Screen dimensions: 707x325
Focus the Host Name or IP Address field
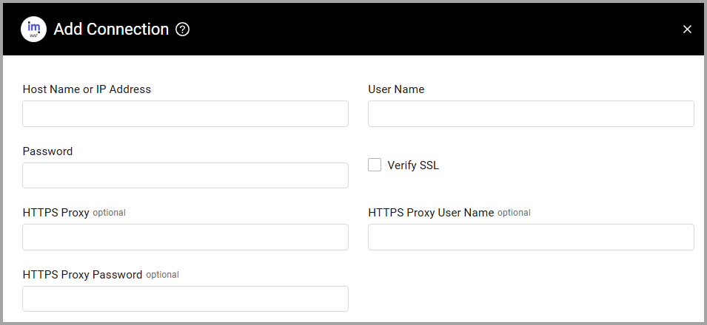(x=185, y=114)
